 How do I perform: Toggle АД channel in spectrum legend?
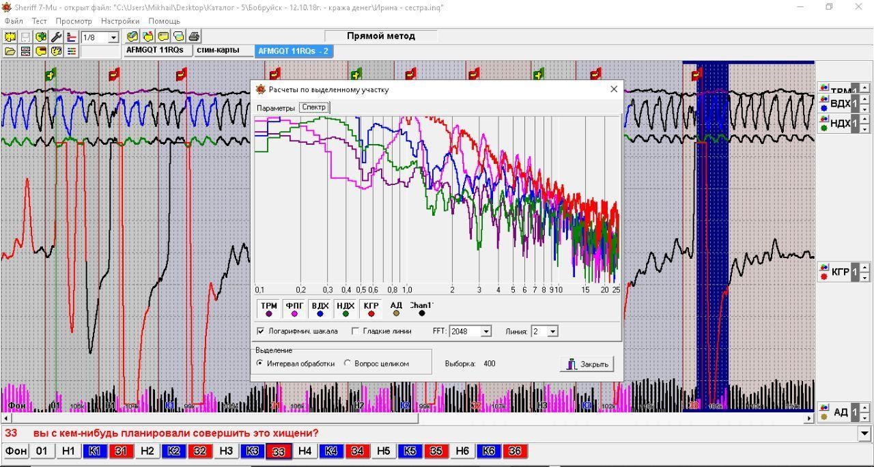tap(396, 309)
